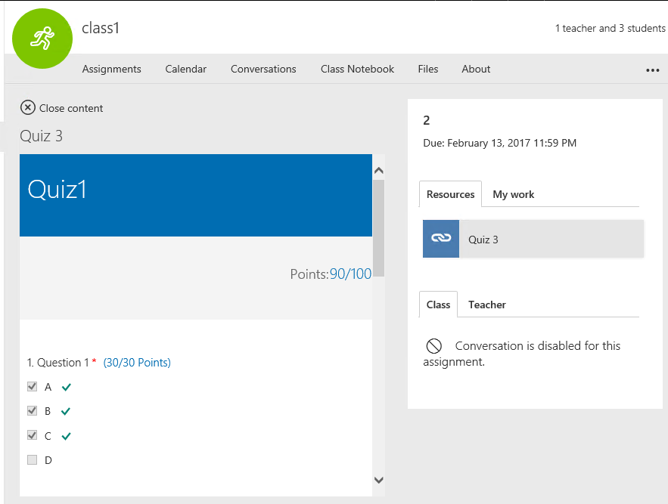The height and width of the screenshot is (504, 668).
Task: Click assignment title 2 in right panel
Action: 427,120
